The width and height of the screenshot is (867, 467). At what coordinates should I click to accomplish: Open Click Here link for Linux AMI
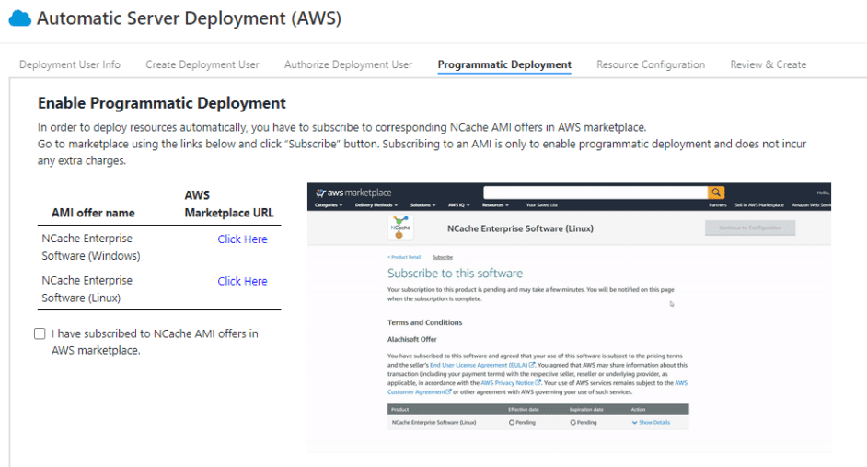[242, 281]
